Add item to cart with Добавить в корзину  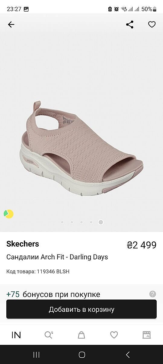pos(81,309)
